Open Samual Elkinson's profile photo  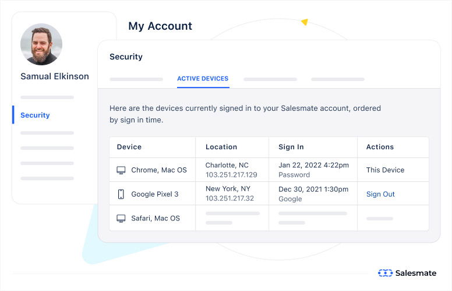pos(41,44)
